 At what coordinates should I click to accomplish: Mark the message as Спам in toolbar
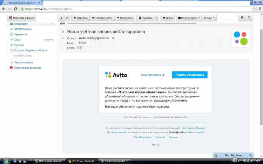coord(167,18)
